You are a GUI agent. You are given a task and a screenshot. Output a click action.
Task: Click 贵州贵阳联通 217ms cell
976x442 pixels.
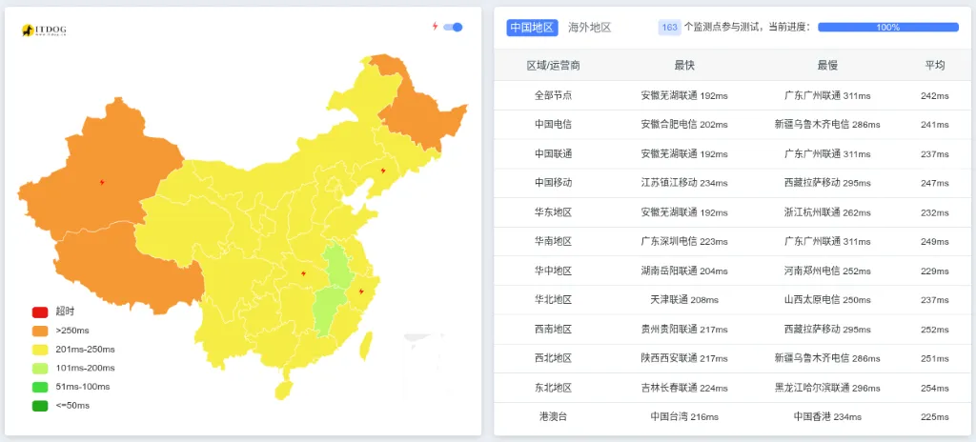[x=684, y=330]
